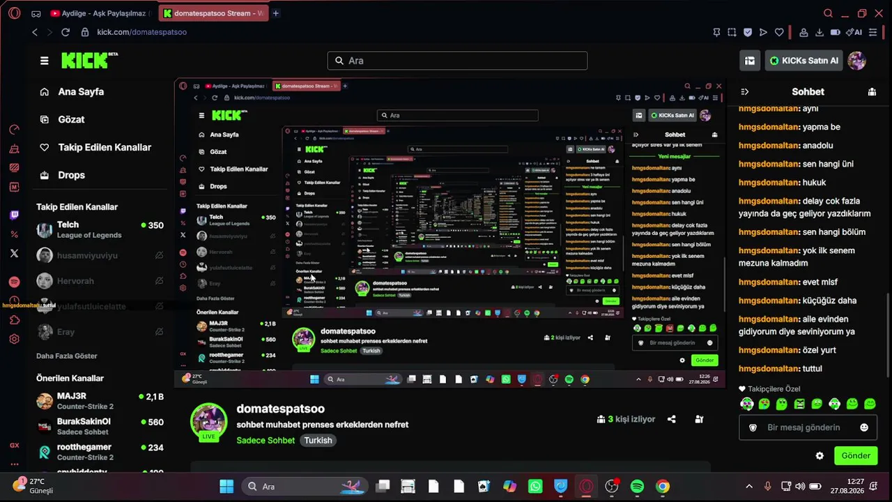This screenshot has width=892, height=502.
Task: Open Twitch in the browser sidebar
Action: [15, 215]
